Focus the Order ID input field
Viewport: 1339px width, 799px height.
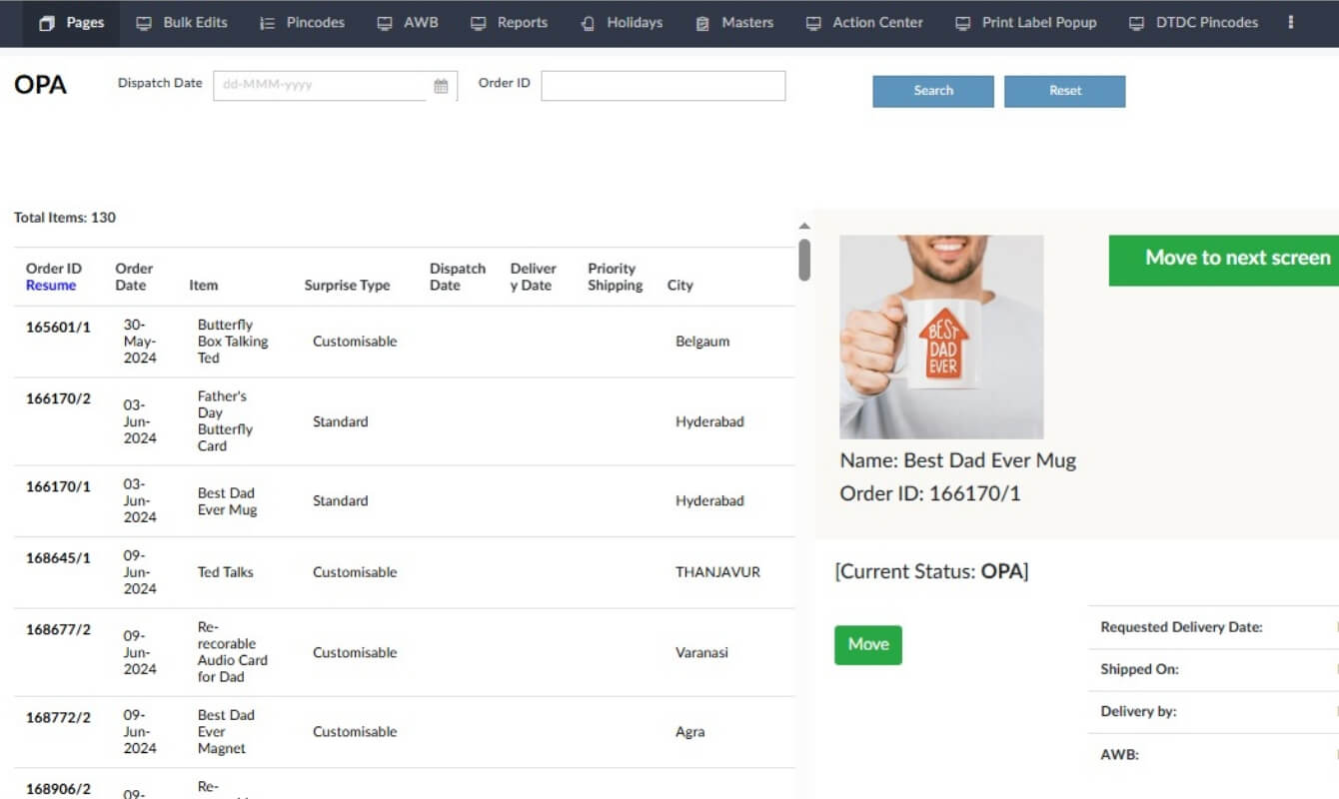(664, 86)
